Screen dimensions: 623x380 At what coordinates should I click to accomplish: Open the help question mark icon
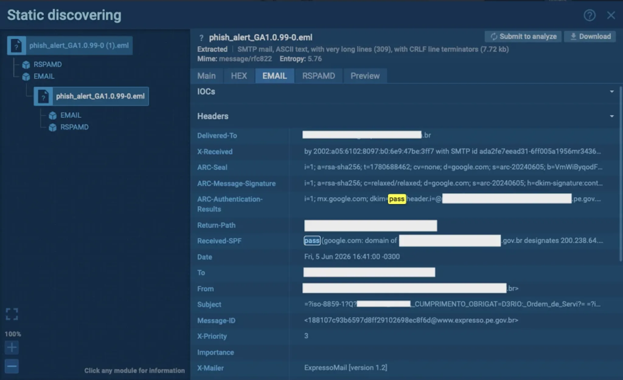(589, 15)
